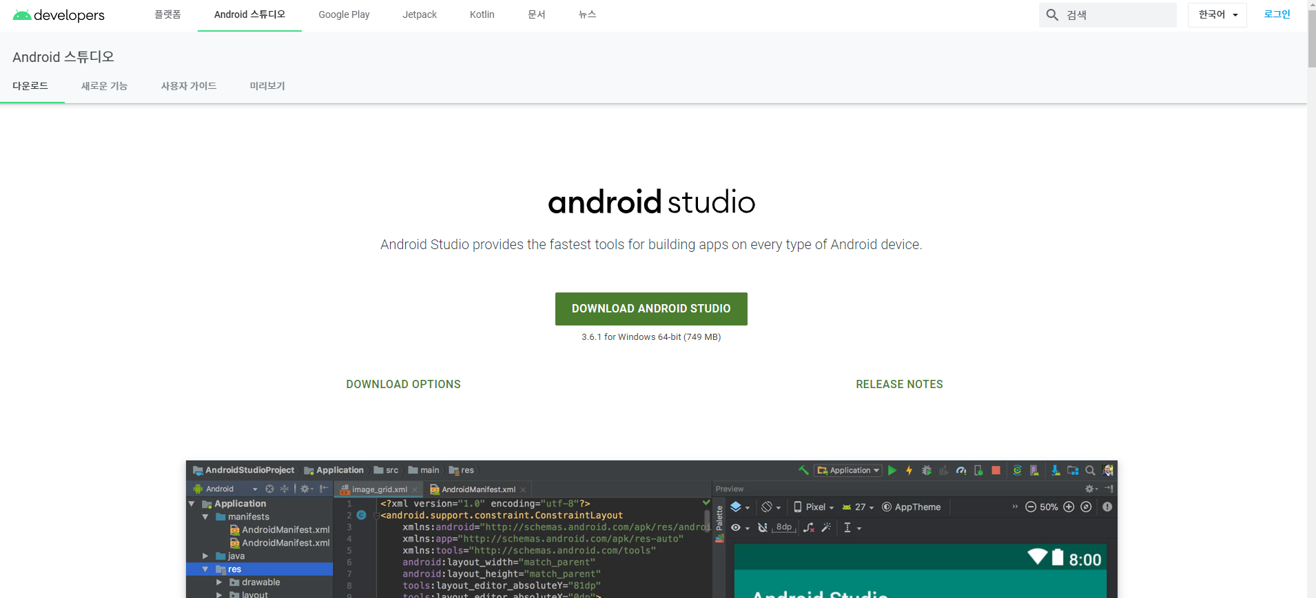
Task: Open the Kotlin nav item
Action: [482, 14]
